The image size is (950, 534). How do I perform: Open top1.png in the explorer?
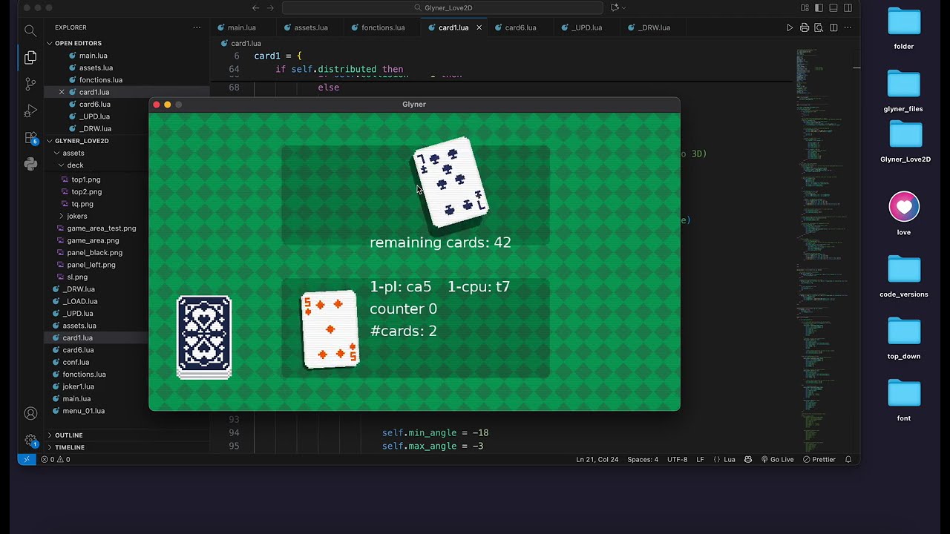(86, 179)
